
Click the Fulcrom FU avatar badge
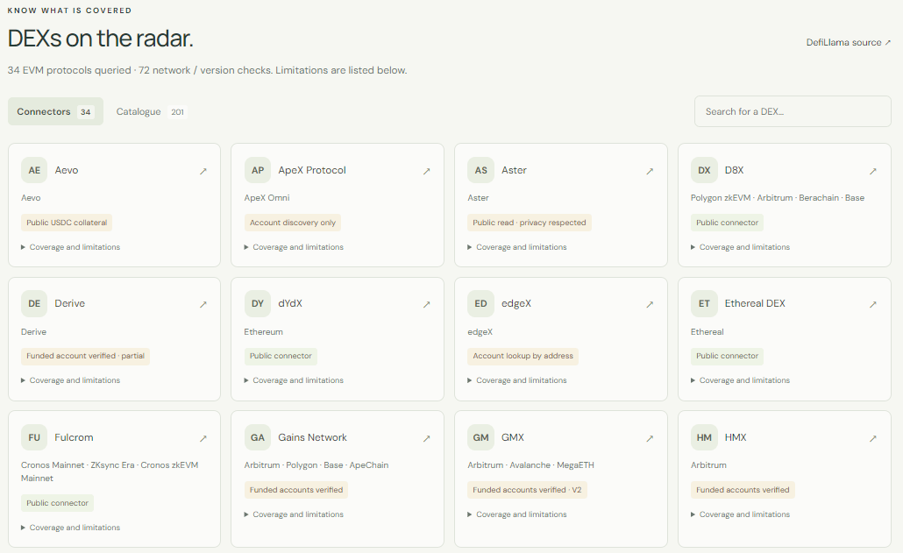point(34,437)
